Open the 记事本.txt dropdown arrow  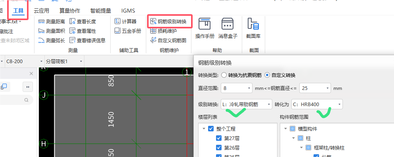20,22
